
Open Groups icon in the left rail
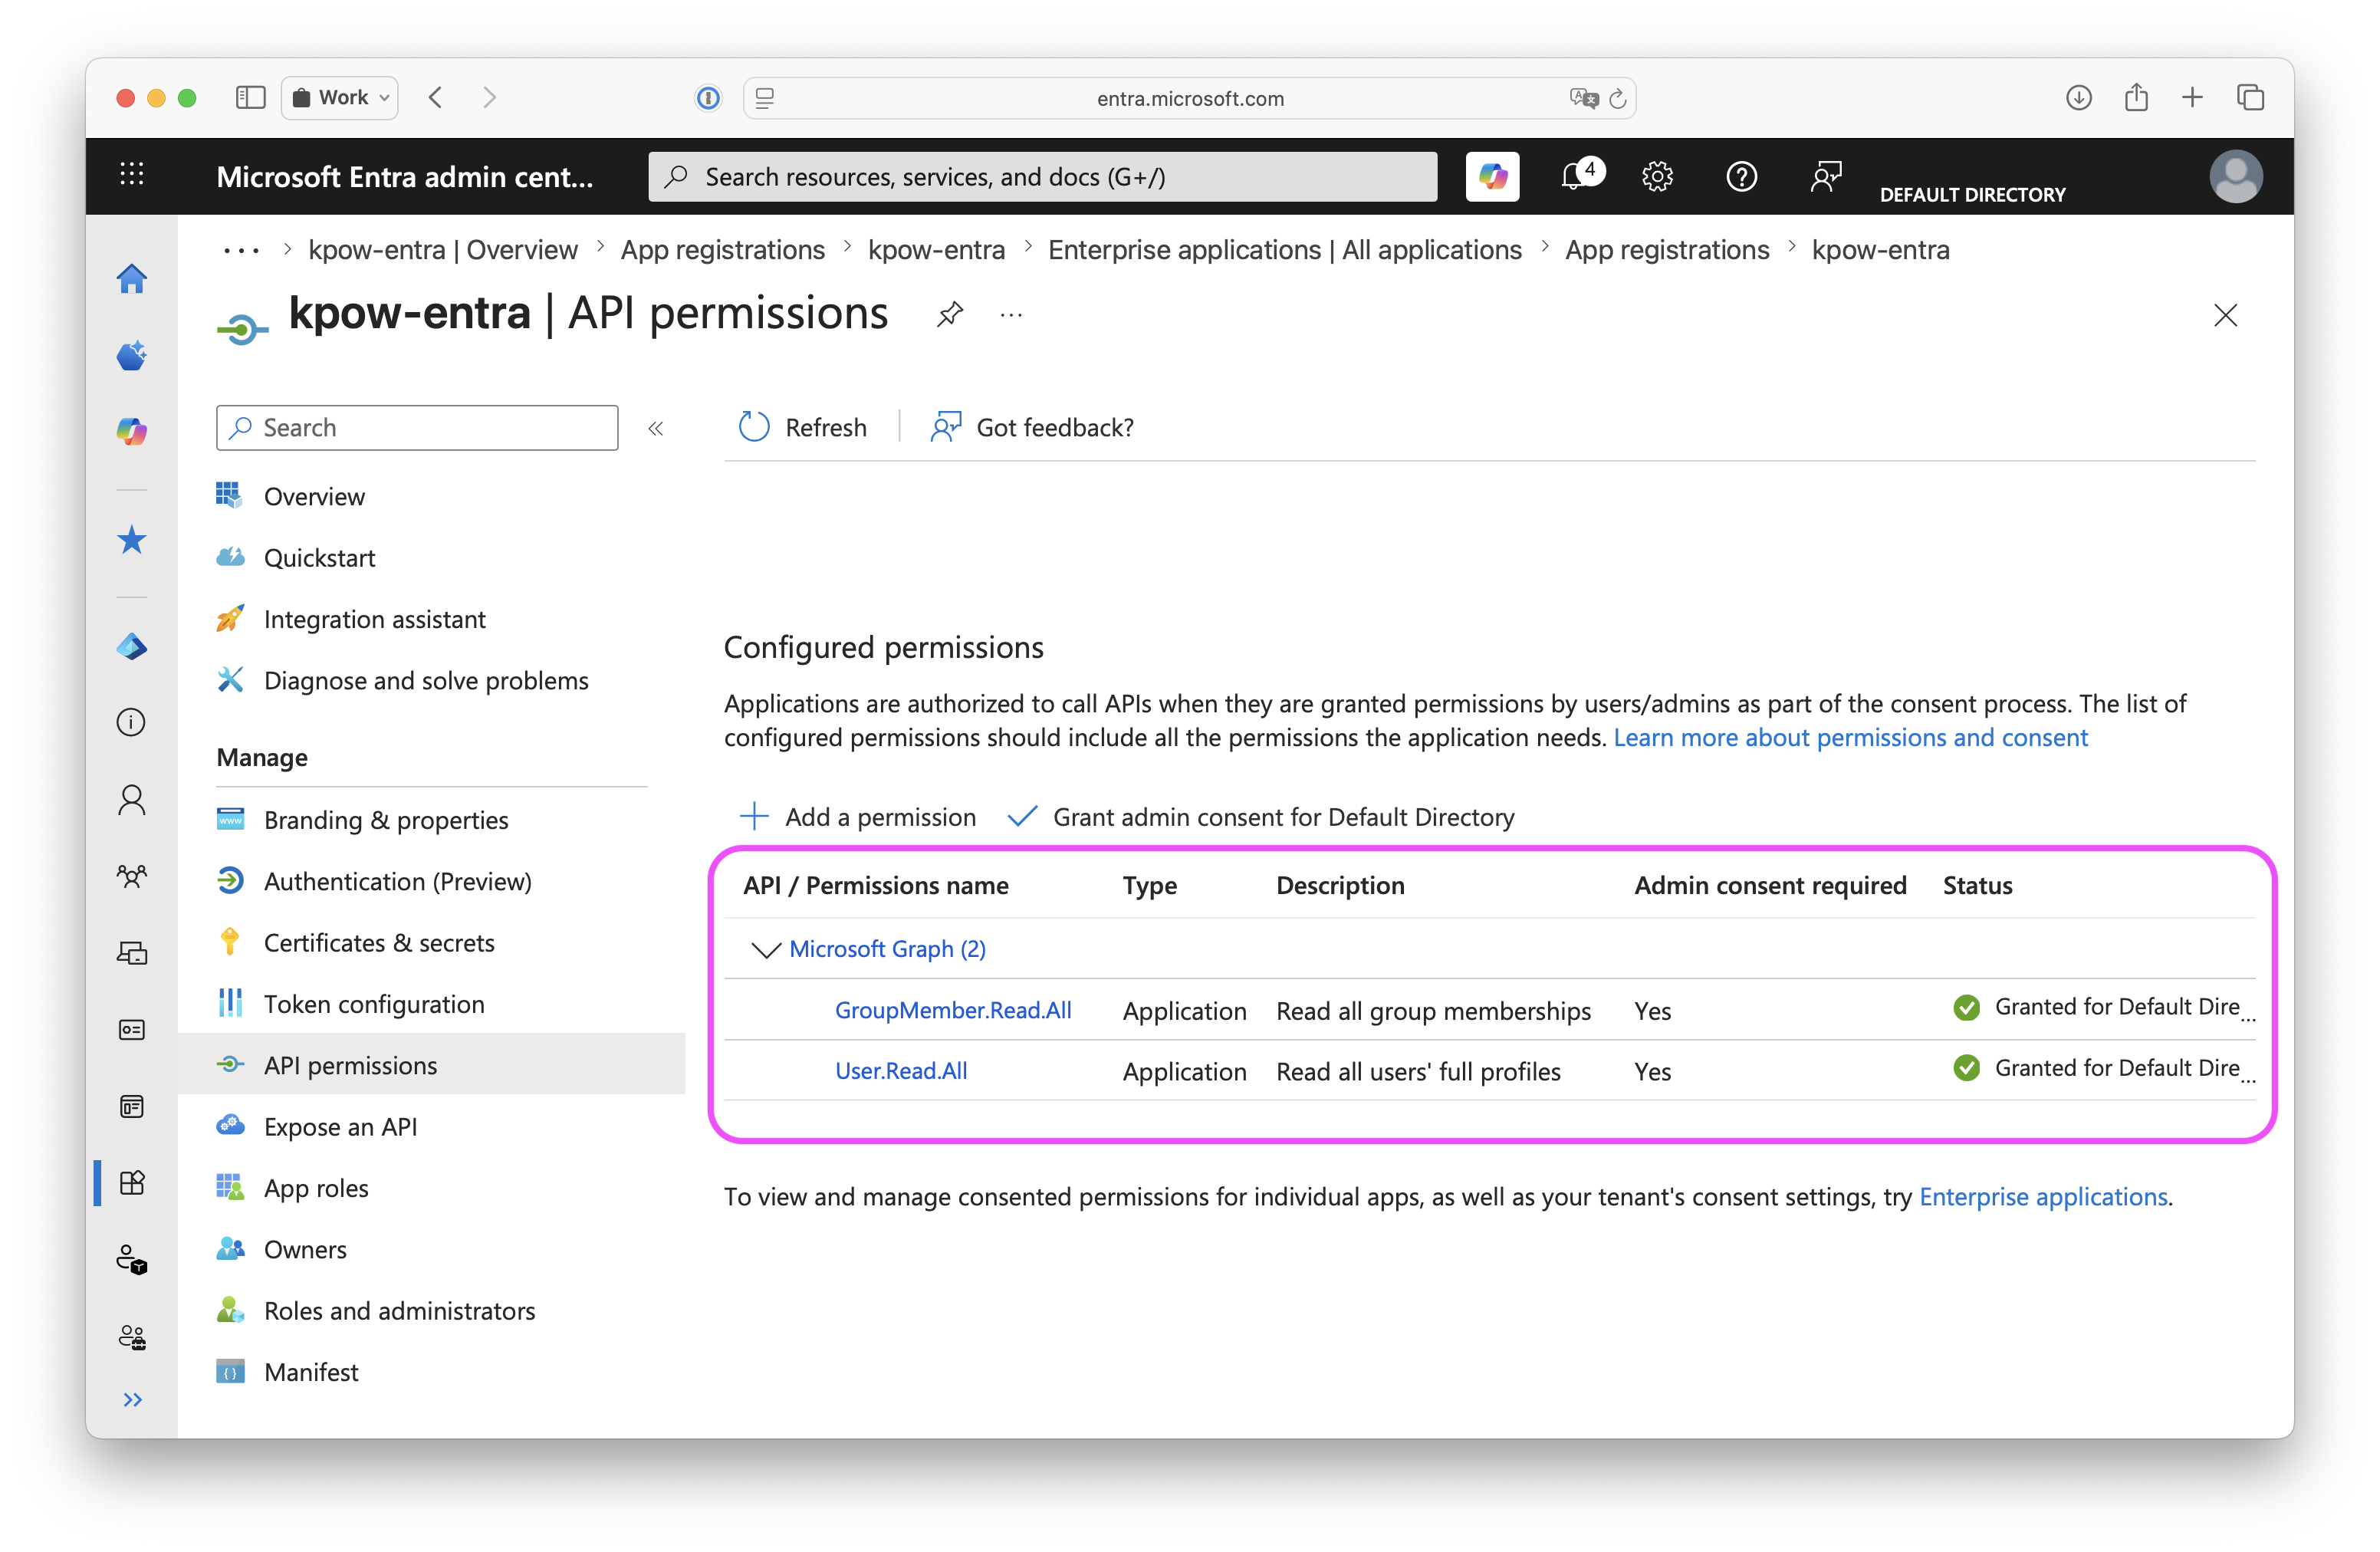click(x=132, y=876)
